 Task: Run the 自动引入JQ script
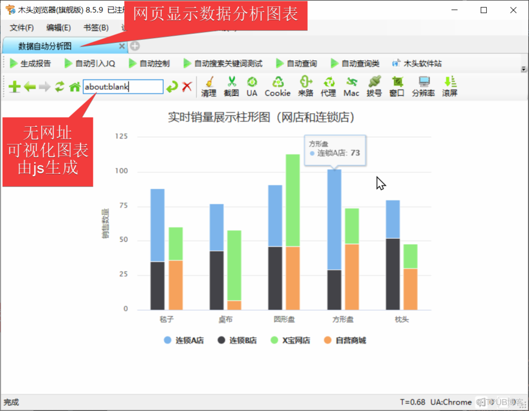(x=90, y=63)
